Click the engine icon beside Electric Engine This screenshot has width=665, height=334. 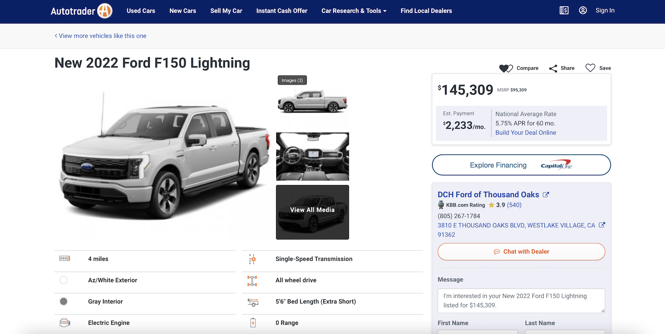(65, 322)
